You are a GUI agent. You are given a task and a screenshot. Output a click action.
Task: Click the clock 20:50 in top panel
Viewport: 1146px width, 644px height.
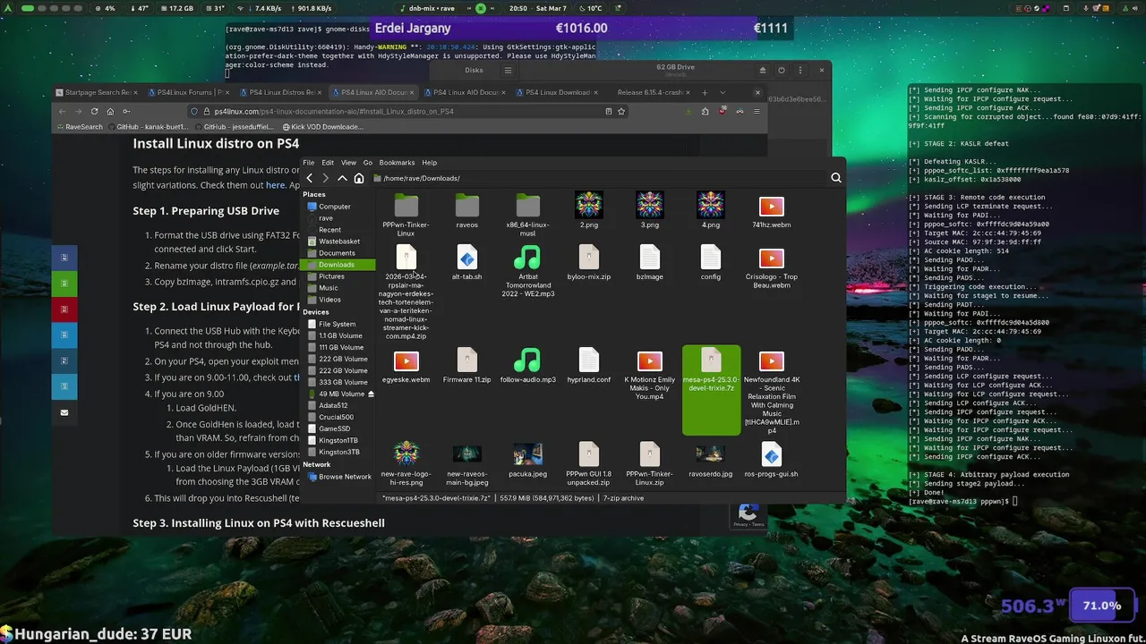pos(518,8)
